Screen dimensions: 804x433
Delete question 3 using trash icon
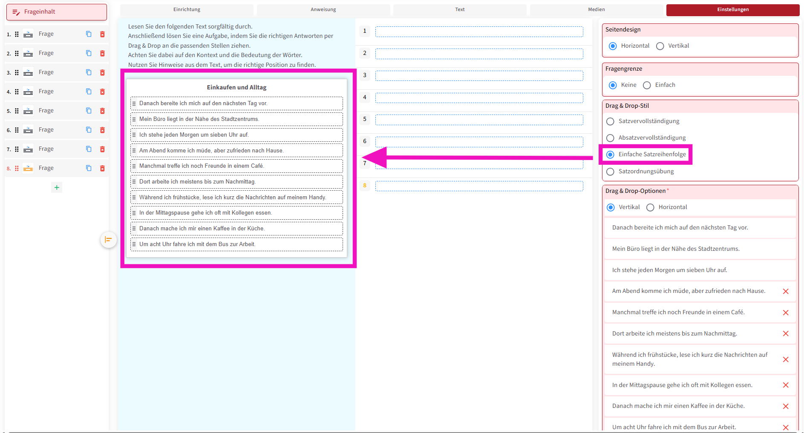coord(102,72)
